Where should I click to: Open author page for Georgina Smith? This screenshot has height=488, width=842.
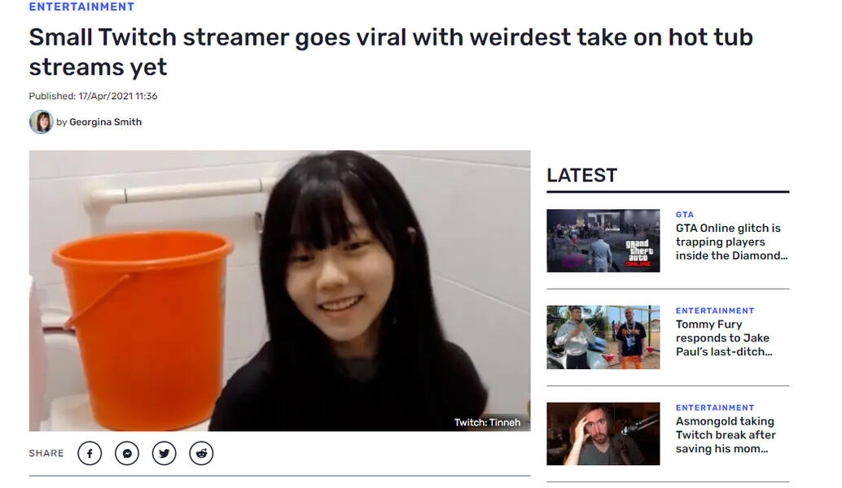(105, 122)
